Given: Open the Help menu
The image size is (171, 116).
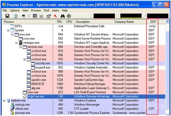Looking at the screenshot, I should tap(65, 11).
